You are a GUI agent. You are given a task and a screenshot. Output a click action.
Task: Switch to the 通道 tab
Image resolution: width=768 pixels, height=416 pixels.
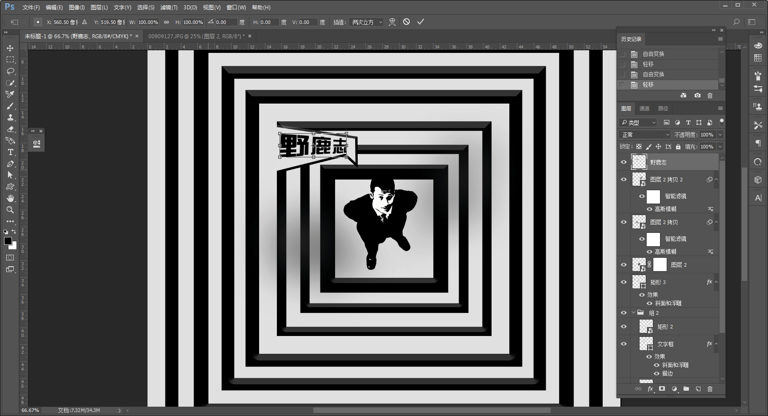tap(644, 108)
